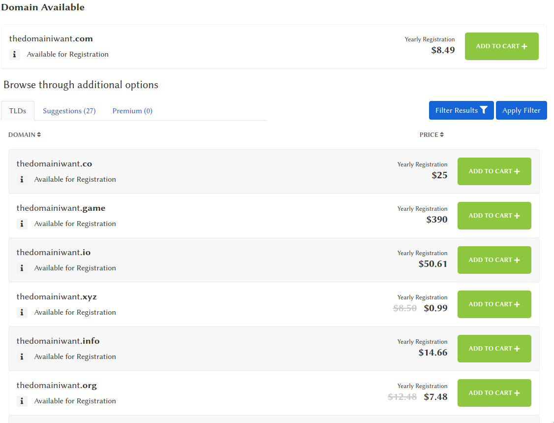Open Filter Results funnel button
554x423 pixels.
461,110
